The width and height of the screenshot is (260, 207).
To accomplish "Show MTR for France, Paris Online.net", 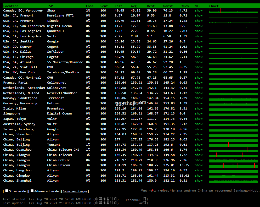I will coord(199,83).
